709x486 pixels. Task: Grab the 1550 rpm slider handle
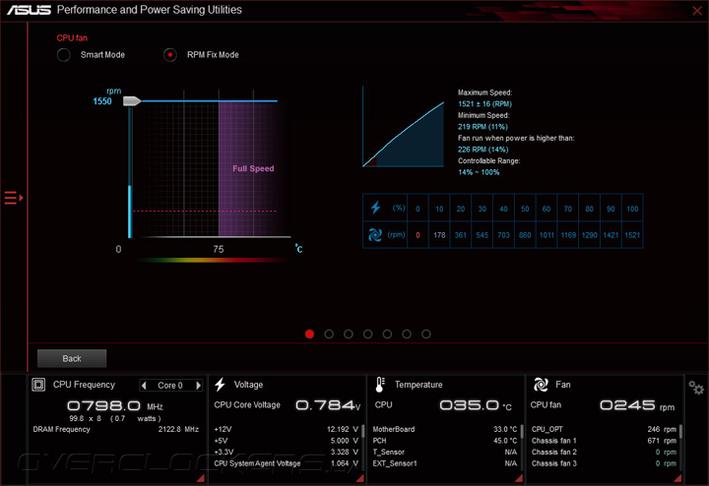click(132, 101)
